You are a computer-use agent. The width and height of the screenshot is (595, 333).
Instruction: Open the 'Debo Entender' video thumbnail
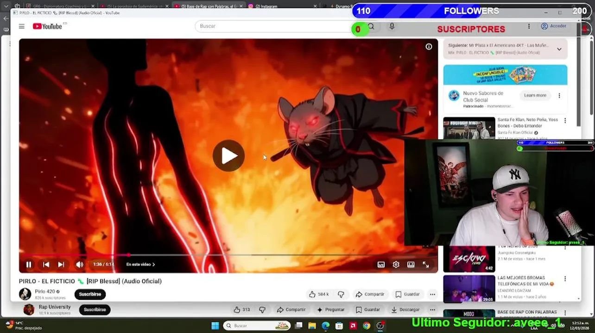[469, 128]
